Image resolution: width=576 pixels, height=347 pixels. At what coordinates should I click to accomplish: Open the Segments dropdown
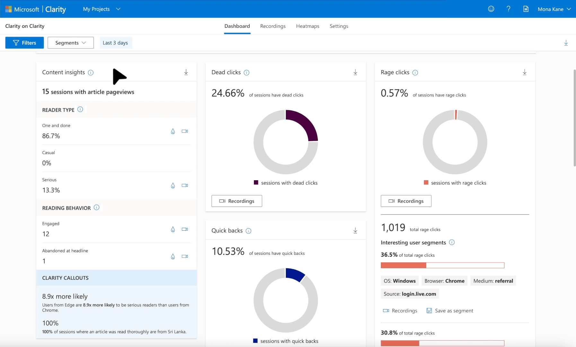pyautogui.click(x=71, y=43)
